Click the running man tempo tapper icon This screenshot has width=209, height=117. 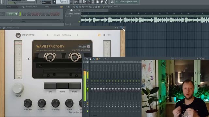click(106, 2)
